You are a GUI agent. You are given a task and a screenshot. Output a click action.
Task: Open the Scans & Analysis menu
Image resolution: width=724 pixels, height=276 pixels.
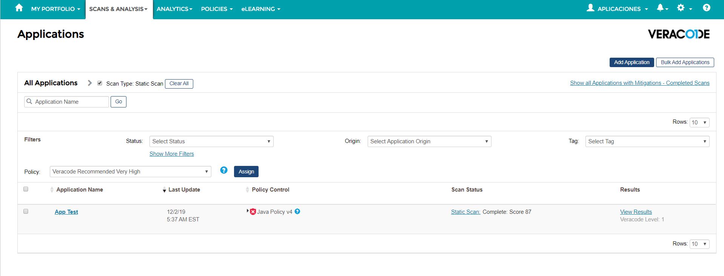click(x=119, y=9)
